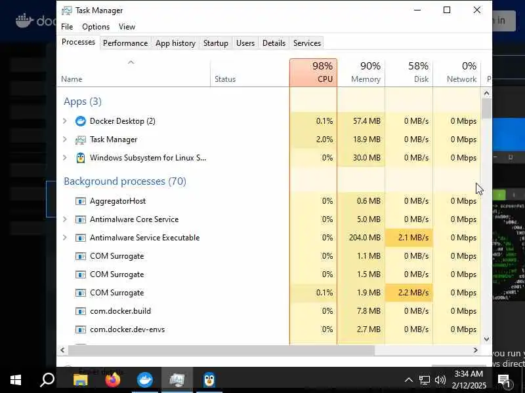Open the taskbar clock showing 3:34 AM
Image resolution: width=525 pixels, height=393 pixels.
click(x=469, y=380)
